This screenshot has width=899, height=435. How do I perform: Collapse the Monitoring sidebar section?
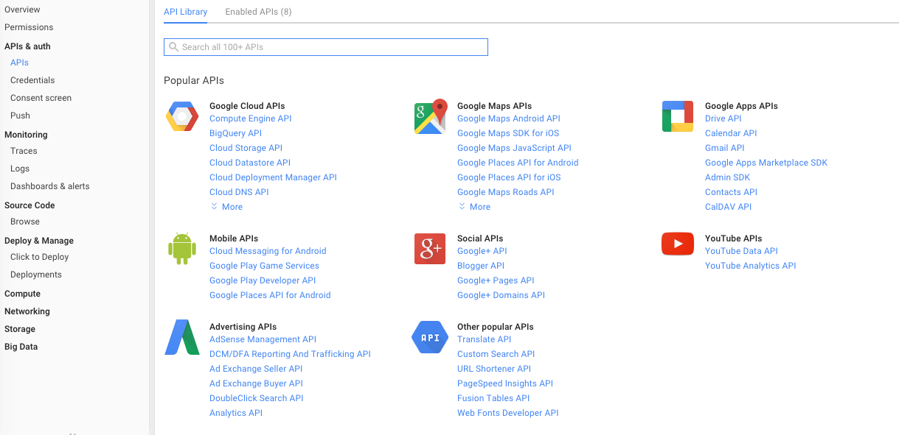click(26, 135)
